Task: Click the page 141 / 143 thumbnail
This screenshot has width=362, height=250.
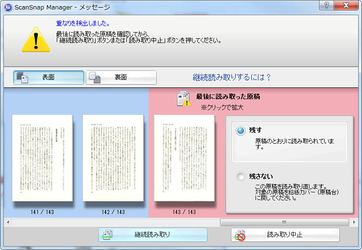Action: click(x=42, y=158)
